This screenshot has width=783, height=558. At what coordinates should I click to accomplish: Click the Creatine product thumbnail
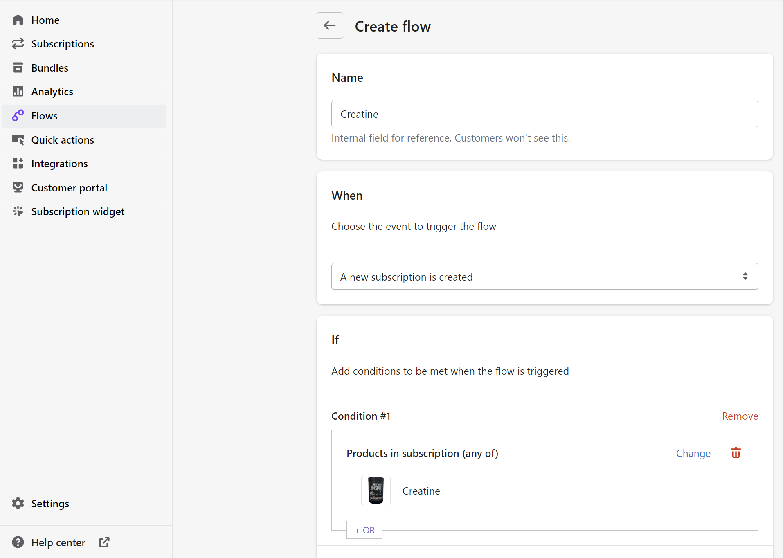pyautogui.click(x=376, y=491)
